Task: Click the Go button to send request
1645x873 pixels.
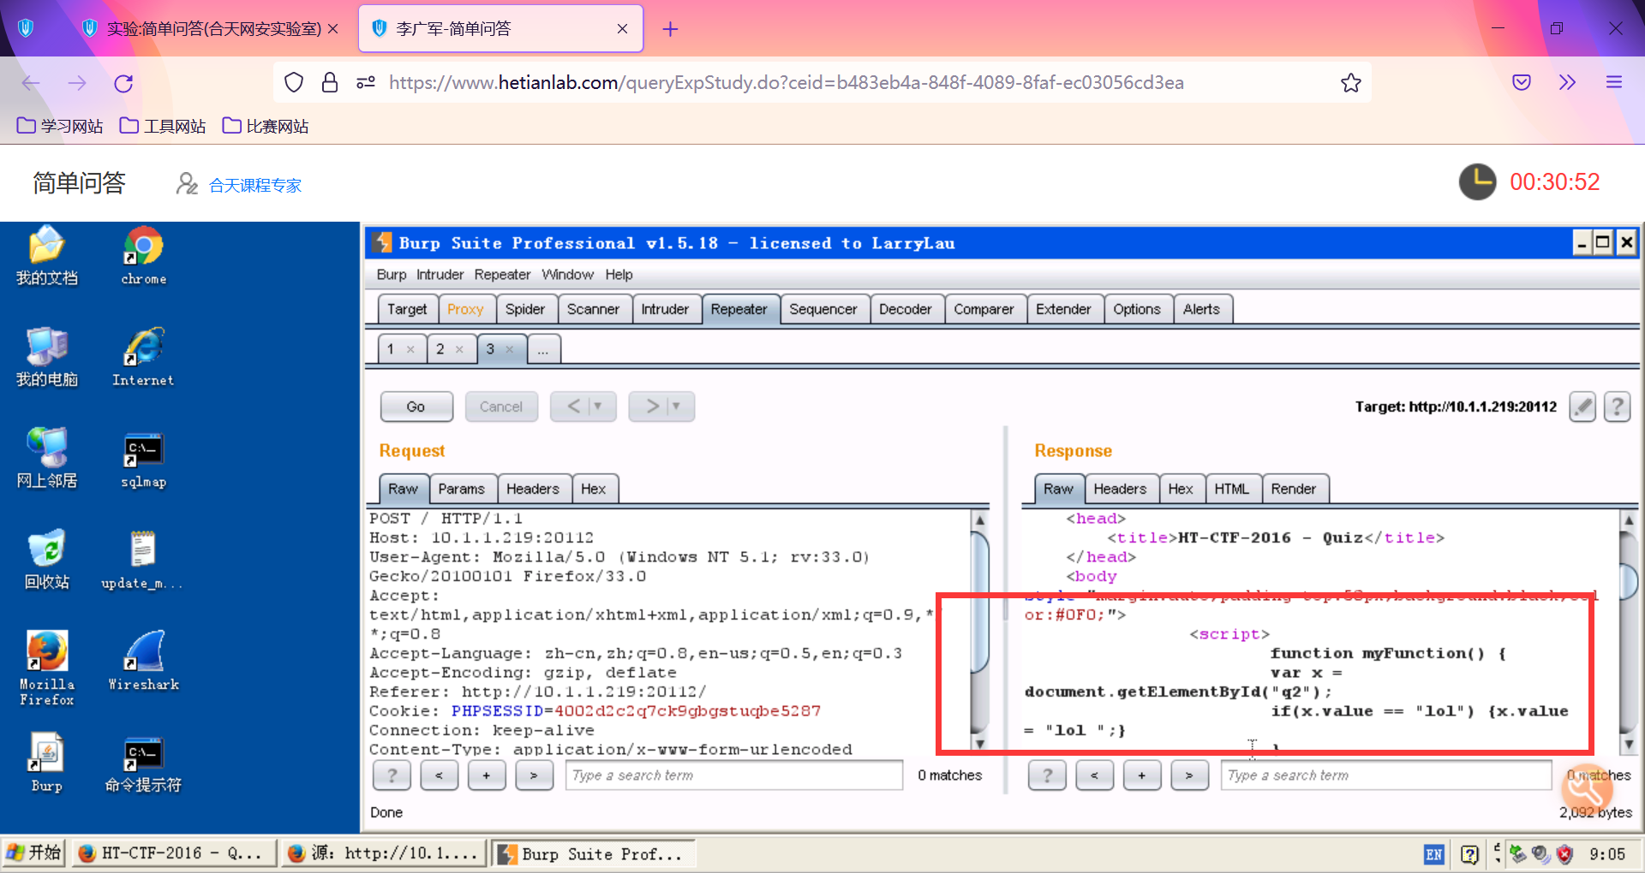Action: pyautogui.click(x=416, y=407)
